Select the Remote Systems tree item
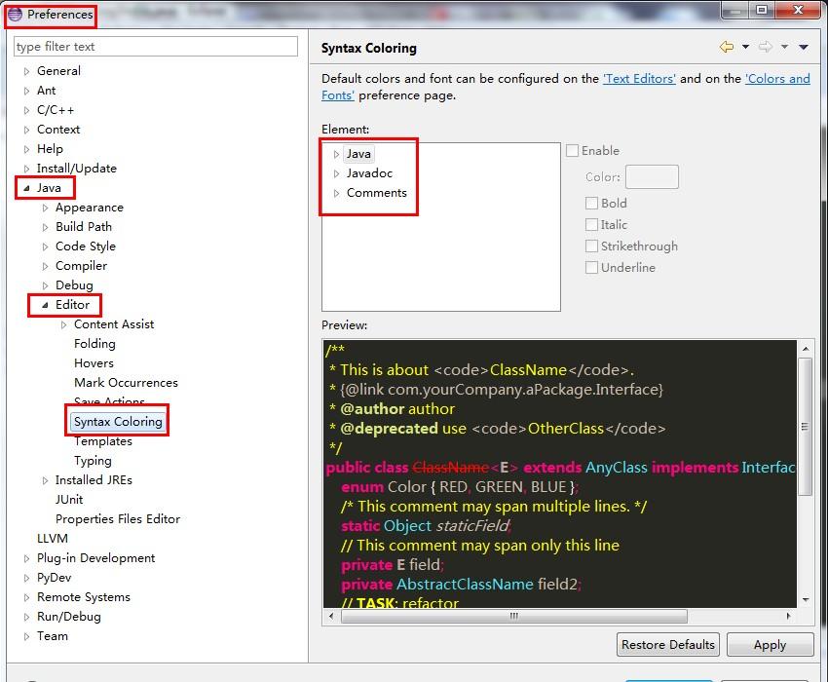This screenshot has width=828, height=682. 84,597
